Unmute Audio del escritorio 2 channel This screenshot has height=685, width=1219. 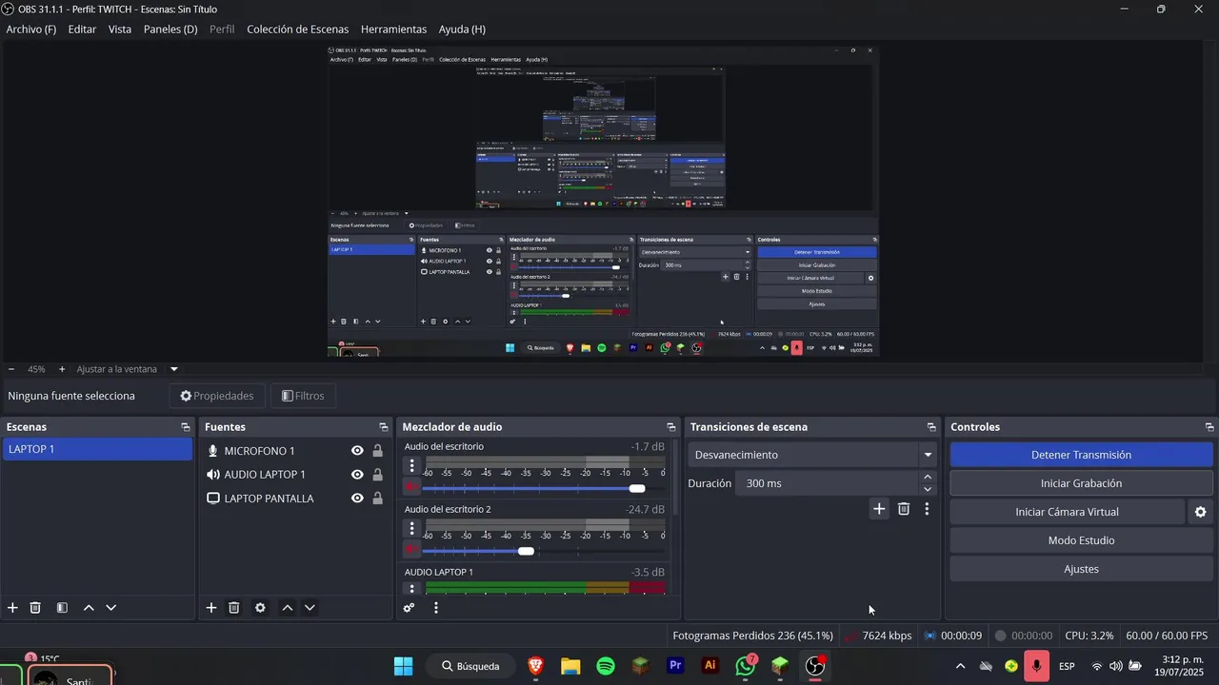pyautogui.click(x=411, y=550)
